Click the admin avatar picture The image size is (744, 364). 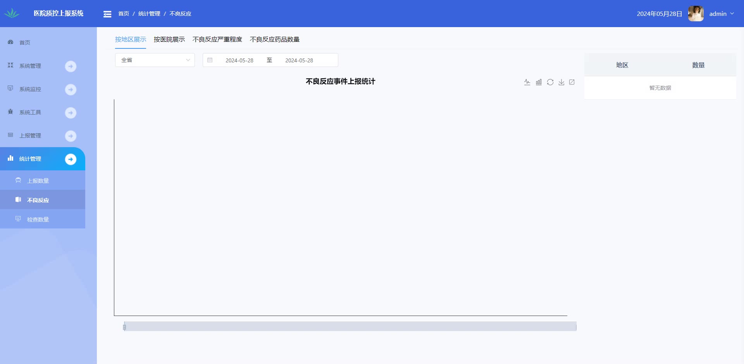(x=696, y=14)
